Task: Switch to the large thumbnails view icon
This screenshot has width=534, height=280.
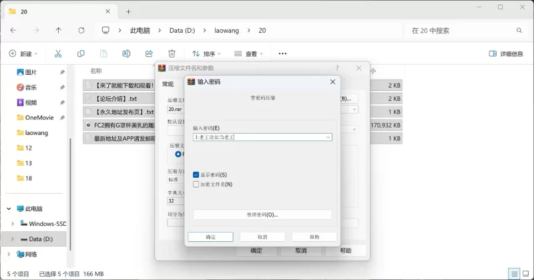Action: (x=525, y=274)
